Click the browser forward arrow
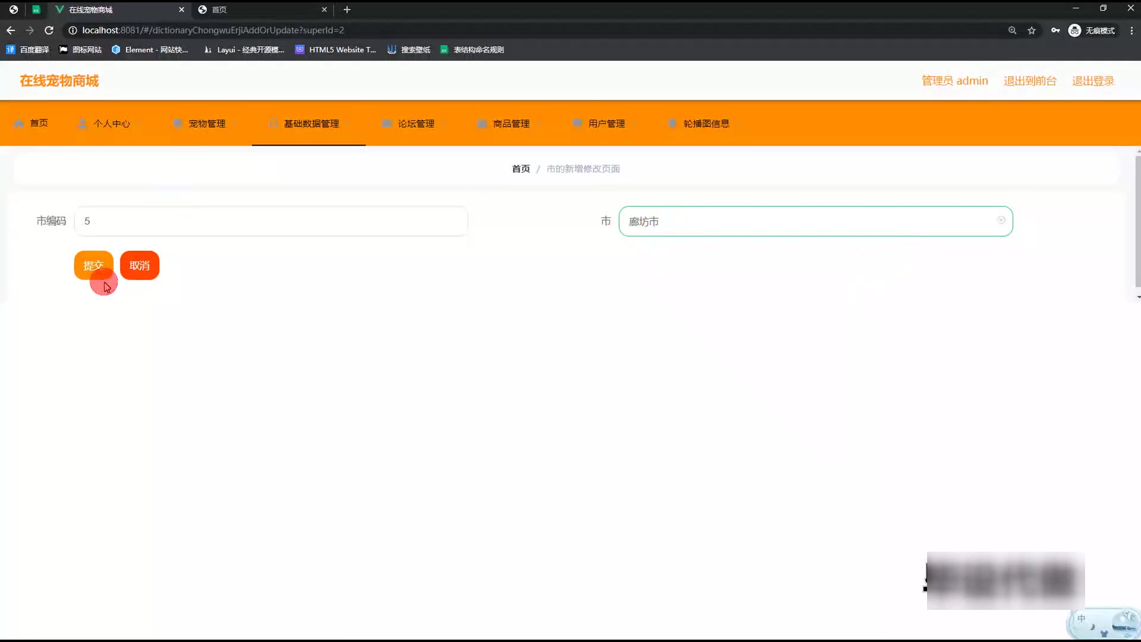Viewport: 1141px width, 642px height. click(x=30, y=30)
